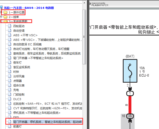159x129 pixels.
Task: Open 背门开启器 <不带智能上车和起动系统> diagram
Action: click(38, 58)
